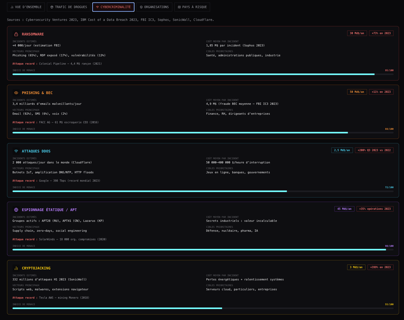Open the Organisations tab
Viewport: 404px width, 320px height.
(x=154, y=7)
